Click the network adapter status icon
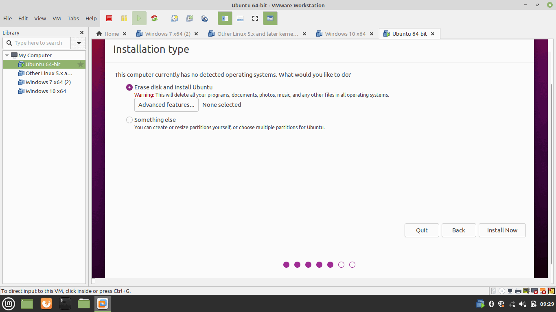The width and height of the screenshot is (556, 312). click(x=510, y=291)
